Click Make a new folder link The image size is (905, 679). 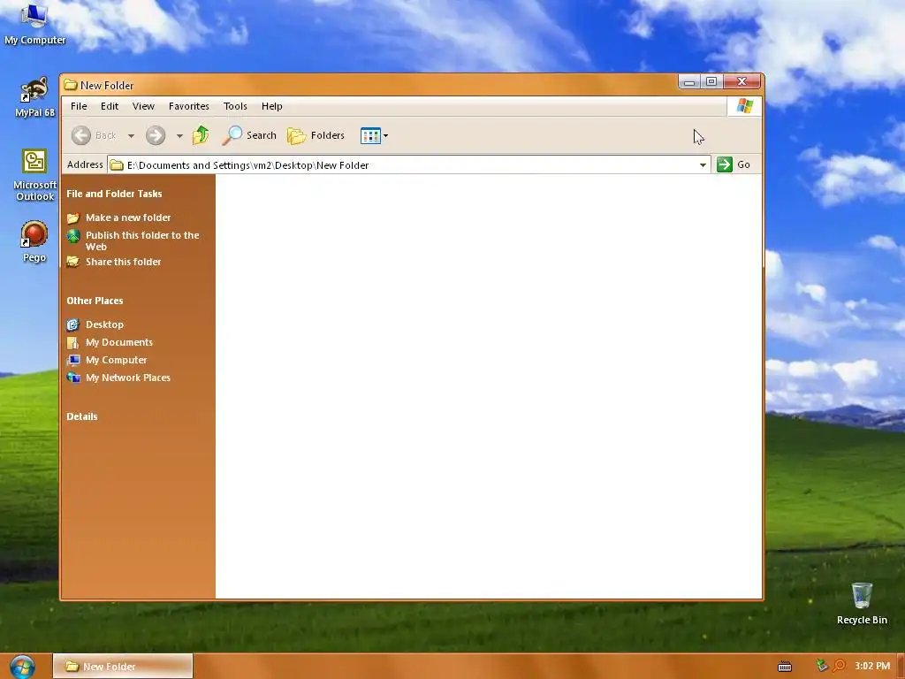coord(128,217)
